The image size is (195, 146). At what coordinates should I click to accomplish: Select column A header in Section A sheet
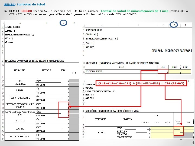[20, 23]
